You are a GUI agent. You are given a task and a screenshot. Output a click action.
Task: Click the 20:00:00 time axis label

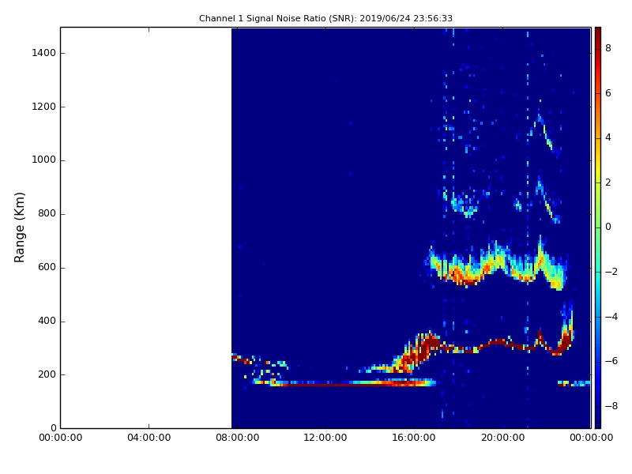click(502, 438)
